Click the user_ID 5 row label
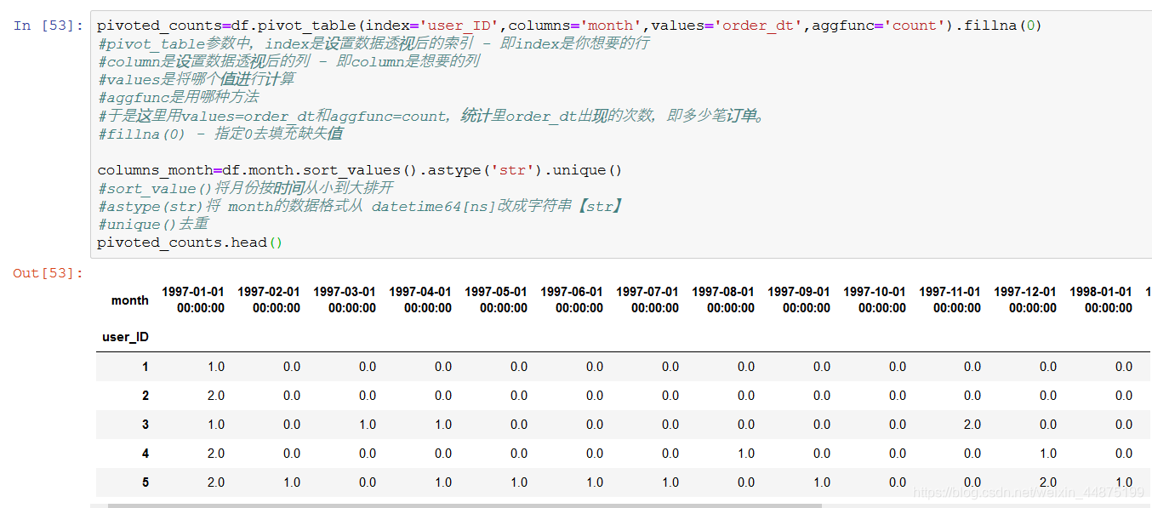 click(145, 482)
